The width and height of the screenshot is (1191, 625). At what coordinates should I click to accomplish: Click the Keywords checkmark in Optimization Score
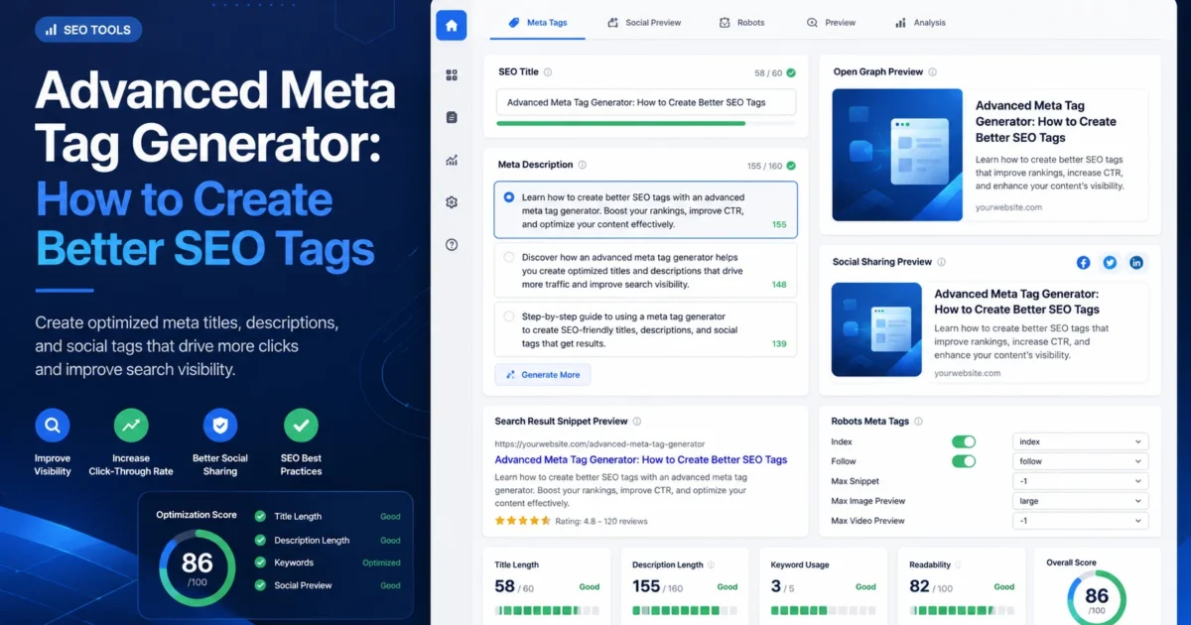point(260,562)
